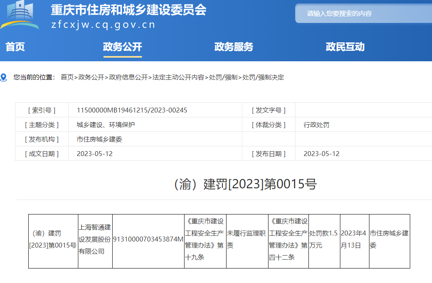Go to the 政务服务 menu
Viewport: 432px width, 283px height.
(x=233, y=47)
